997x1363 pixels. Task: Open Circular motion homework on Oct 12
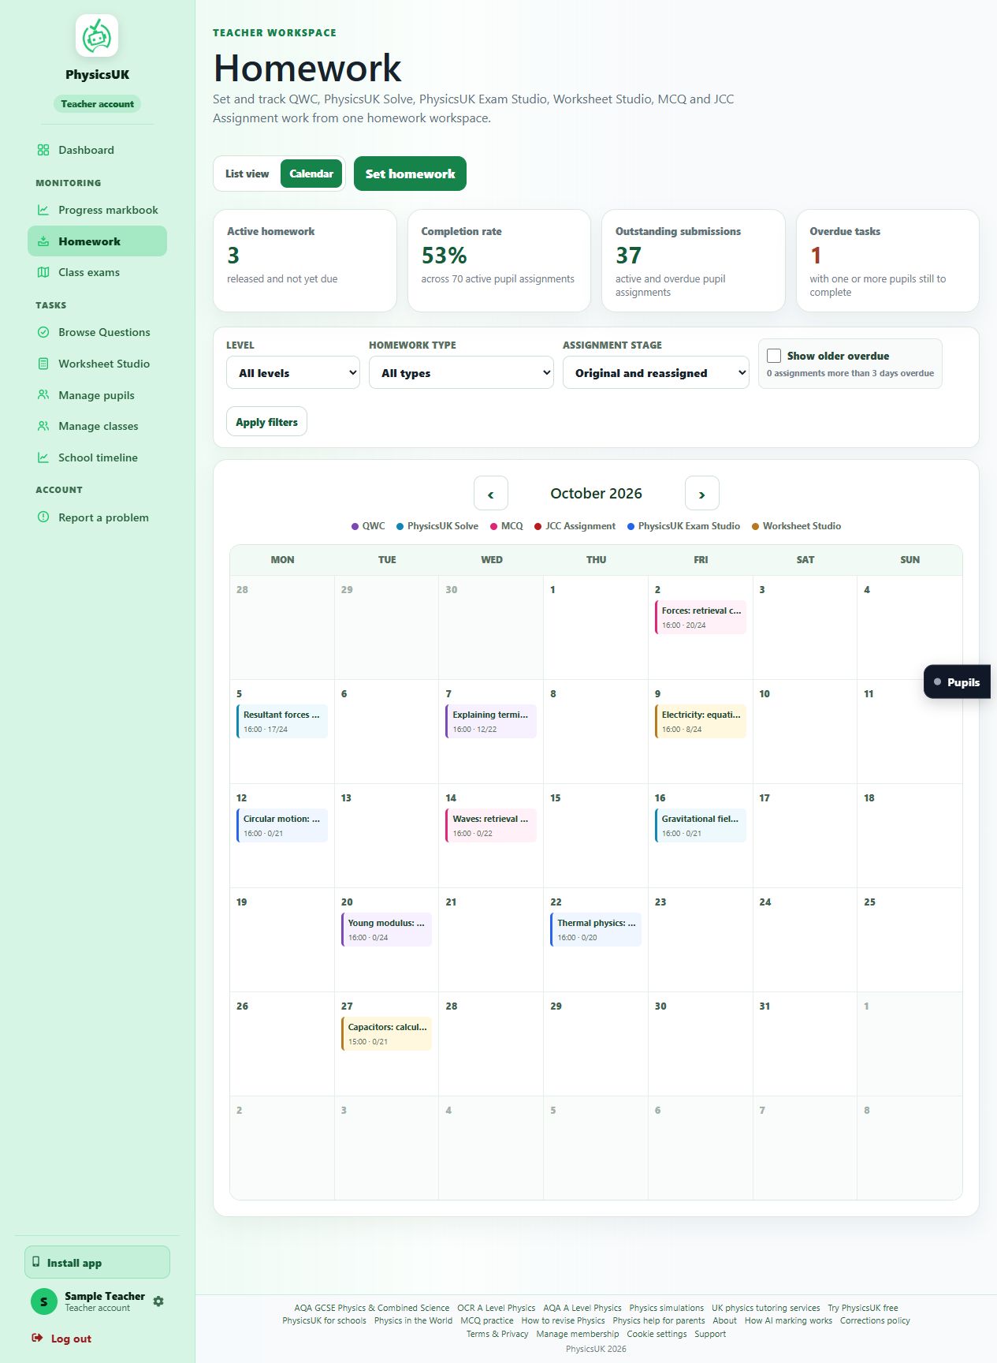click(282, 825)
